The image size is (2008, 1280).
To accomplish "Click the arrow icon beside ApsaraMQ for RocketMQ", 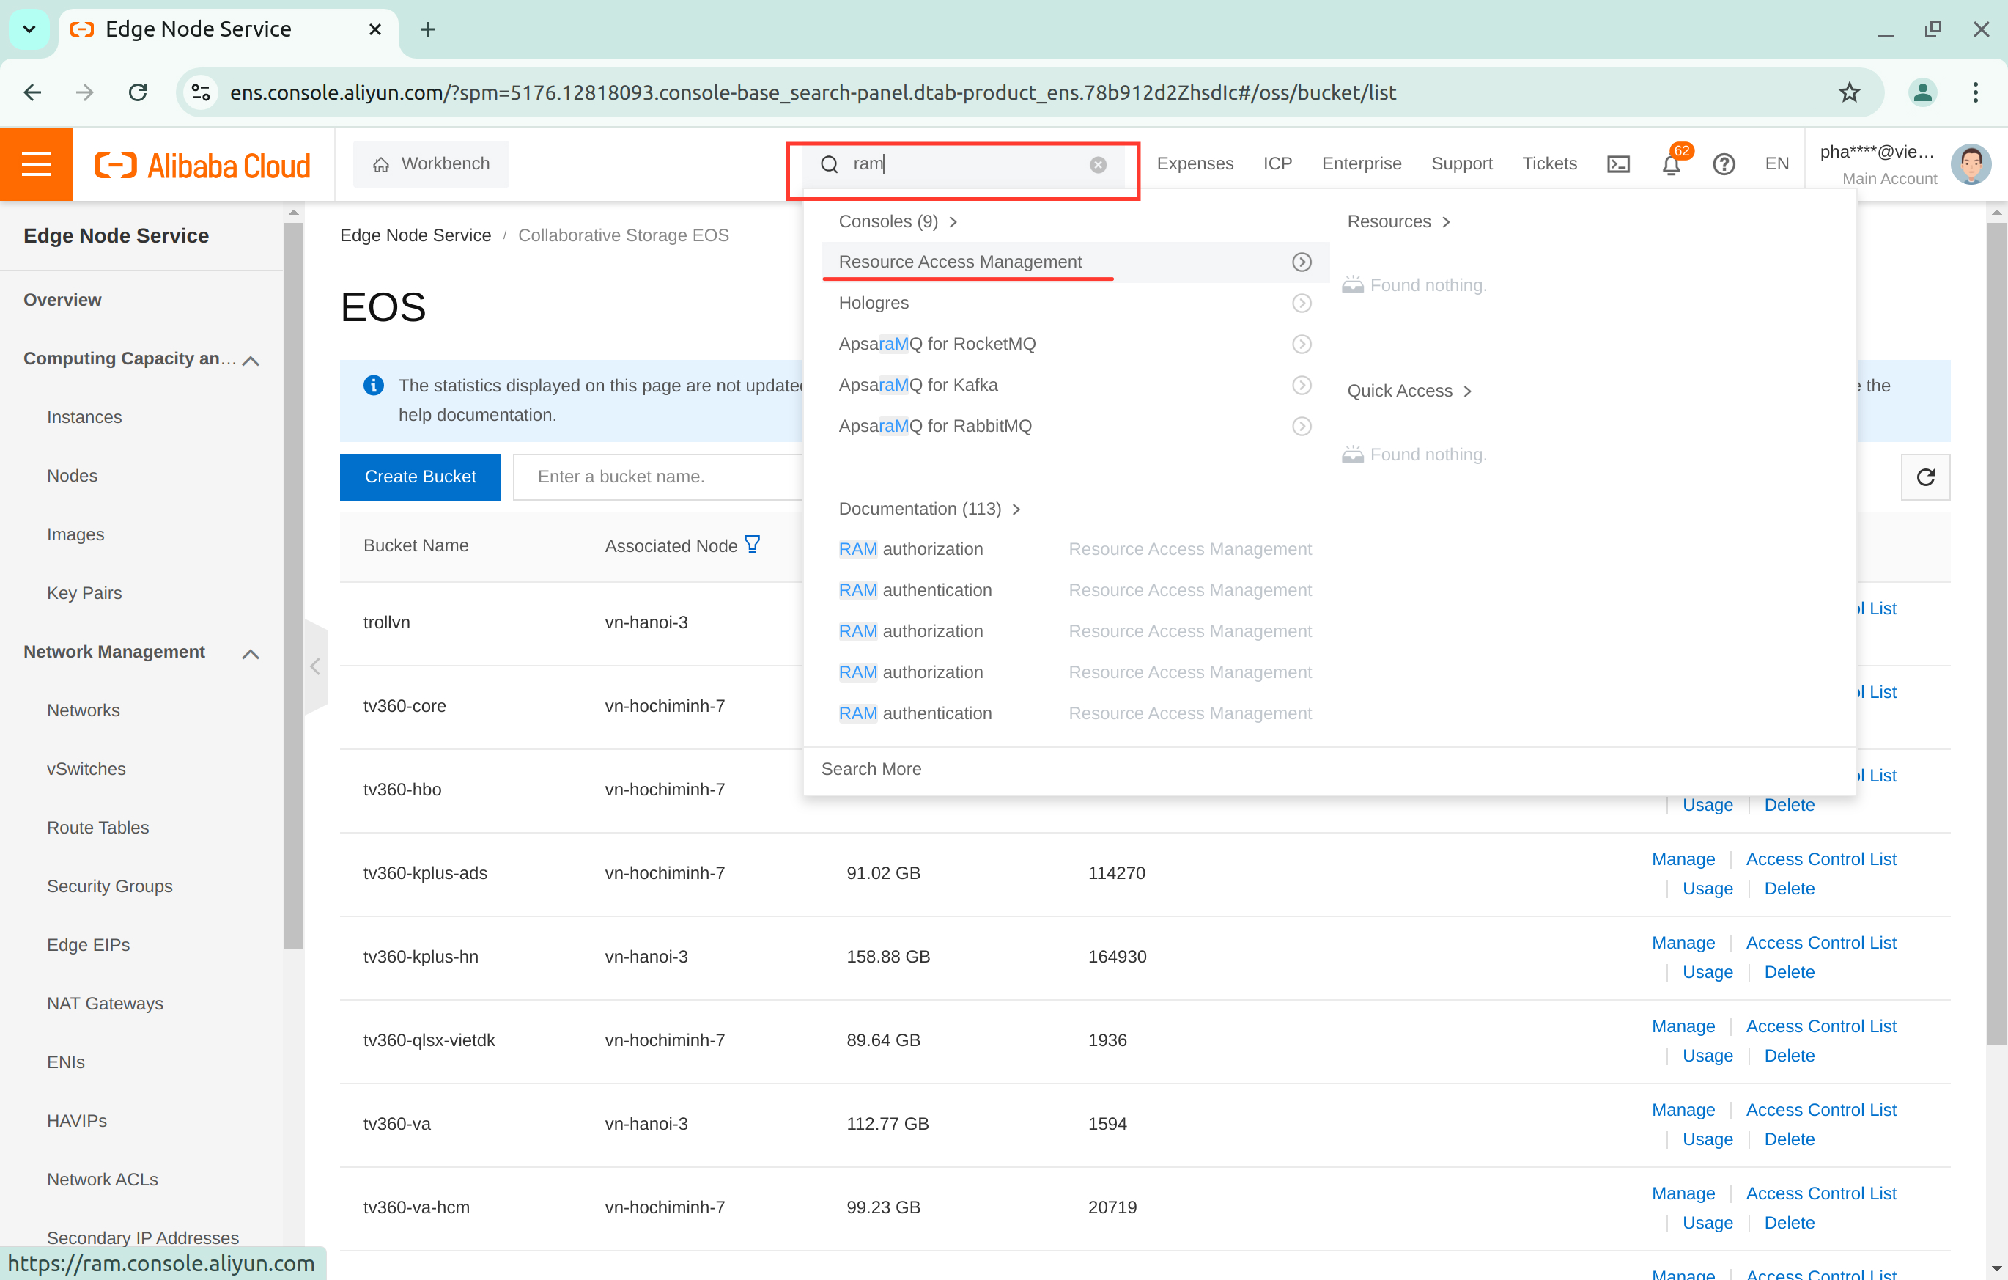I will coord(1301,344).
